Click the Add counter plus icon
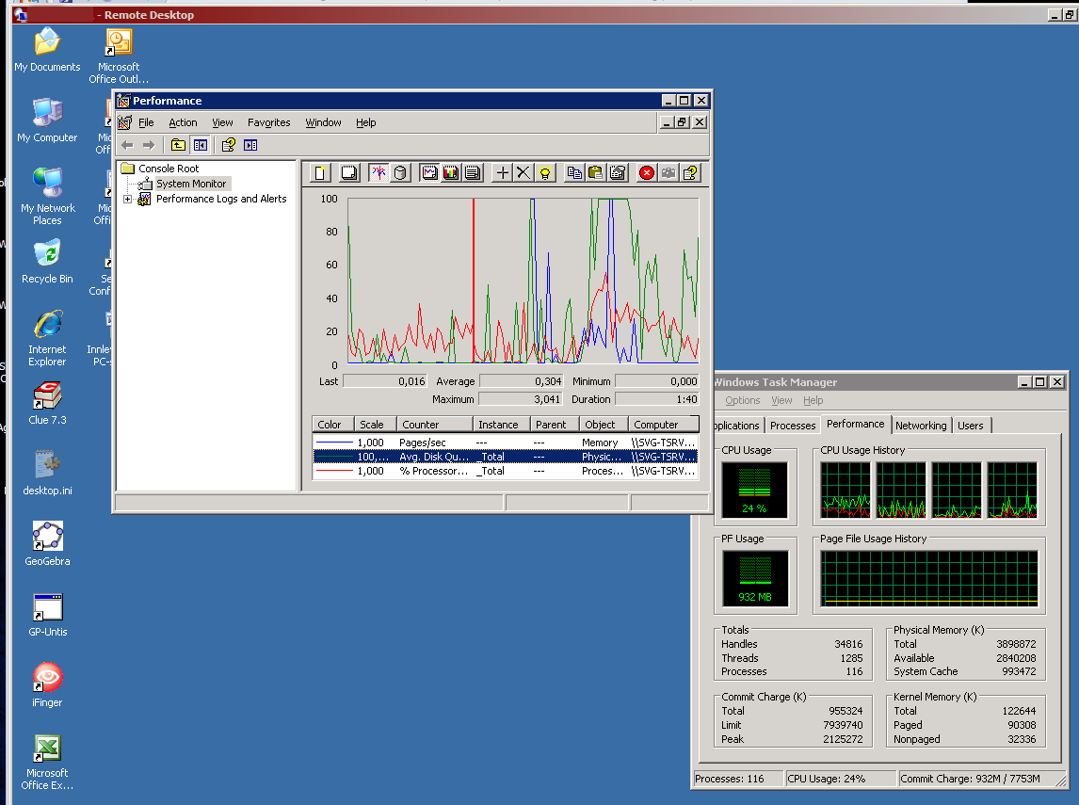 503,172
